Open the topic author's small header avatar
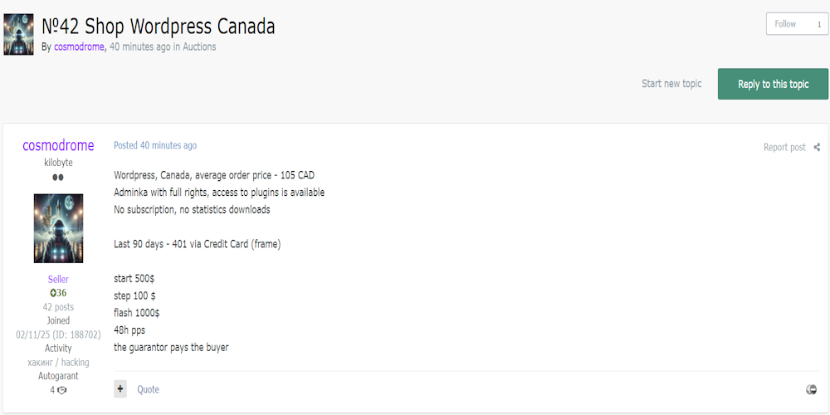The height and width of the screenshot is (415, 830). [18, 34]
